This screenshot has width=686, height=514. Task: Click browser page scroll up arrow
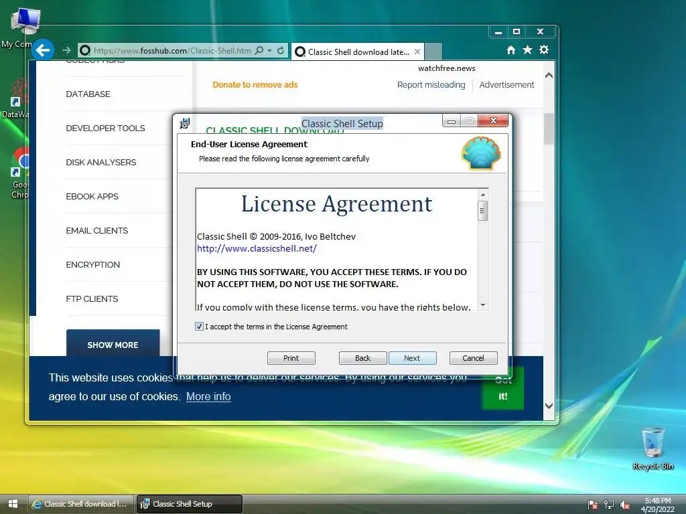[549, 76]
